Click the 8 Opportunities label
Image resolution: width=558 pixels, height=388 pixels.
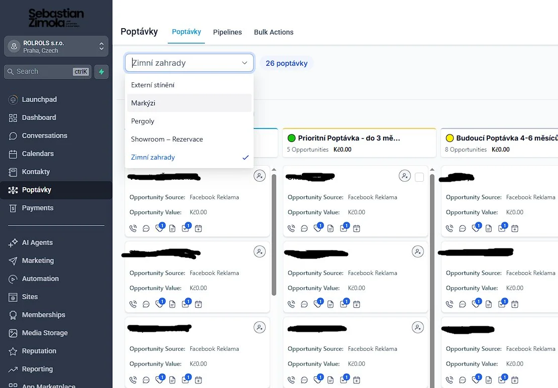pyautogui.click(x=466, y=150)
